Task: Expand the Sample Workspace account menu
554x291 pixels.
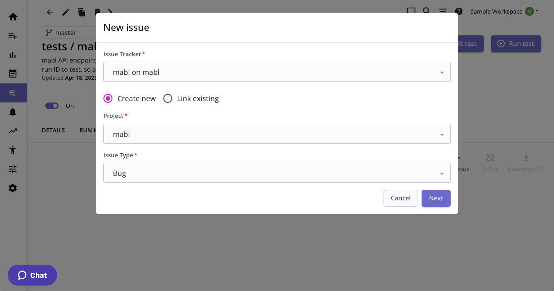Action: pyautogui.click(x=504, y=11)
